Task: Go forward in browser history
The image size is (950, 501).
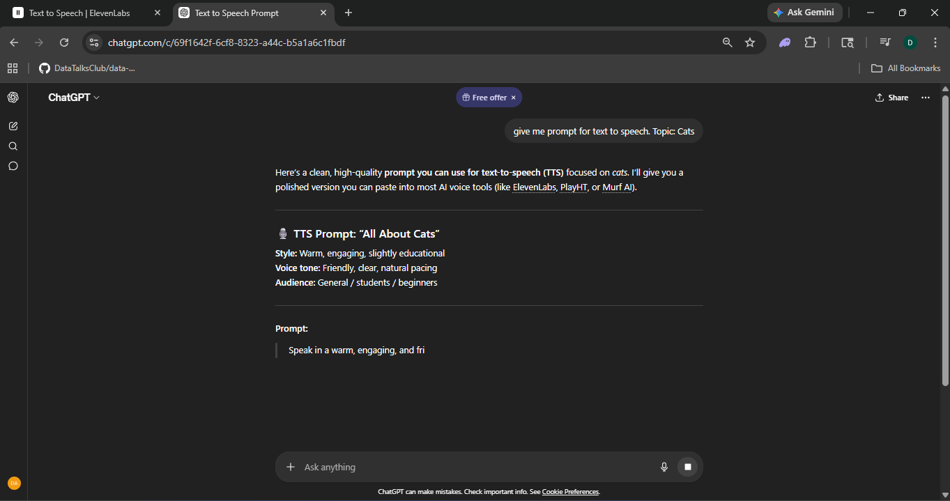Action: 39,43
